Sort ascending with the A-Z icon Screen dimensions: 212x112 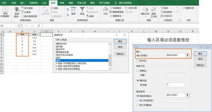(x=68, y=9)
